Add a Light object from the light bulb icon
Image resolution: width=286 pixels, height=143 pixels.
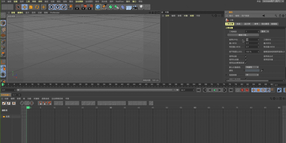(x=141, y=7)
